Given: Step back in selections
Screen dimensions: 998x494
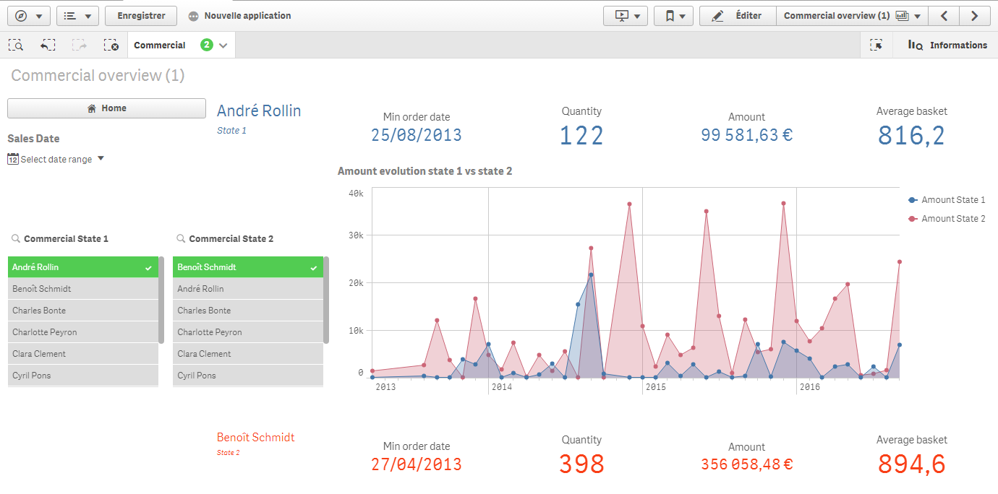Looking at the screenshot, I should pos(48,45).
